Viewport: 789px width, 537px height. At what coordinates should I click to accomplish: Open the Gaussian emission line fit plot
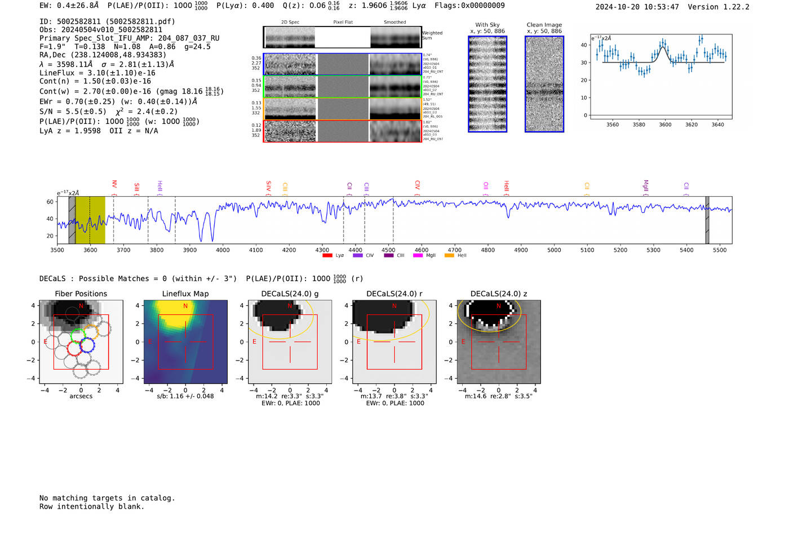tap(661, 77)
